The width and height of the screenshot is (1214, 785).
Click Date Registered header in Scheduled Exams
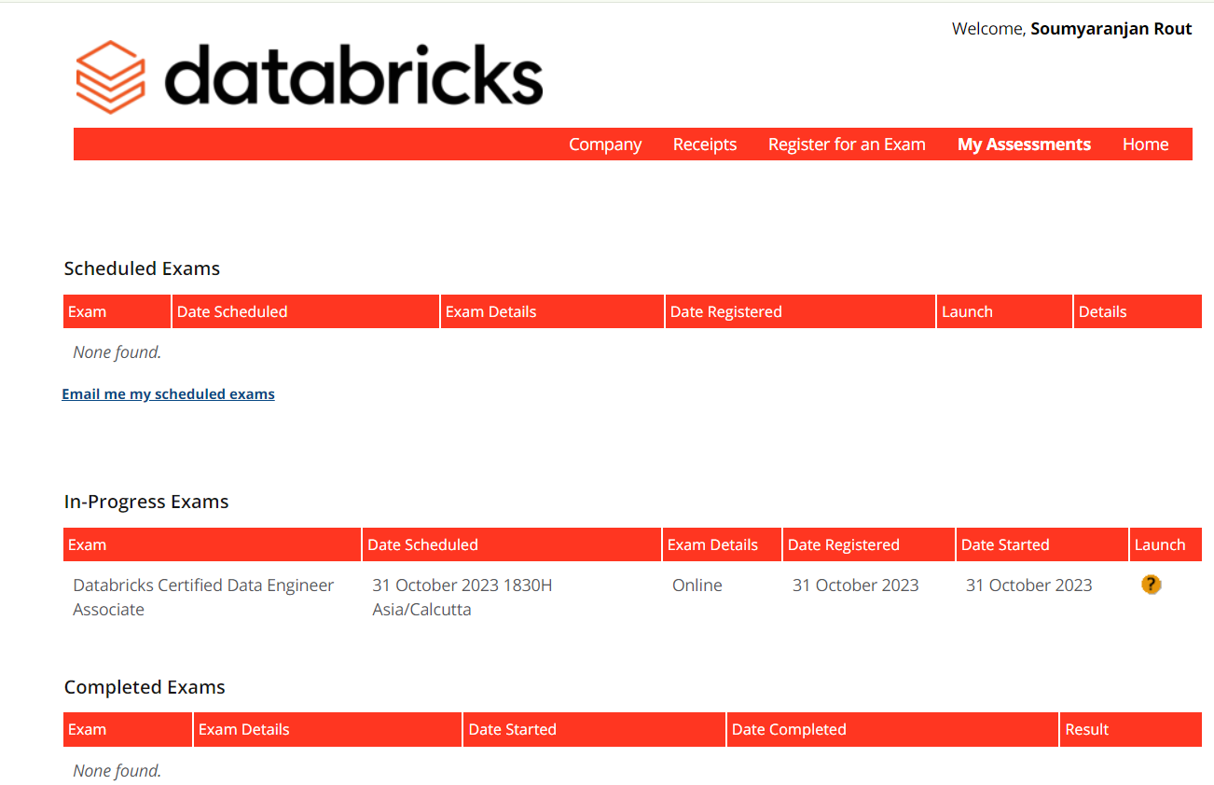tap(725, 312)
